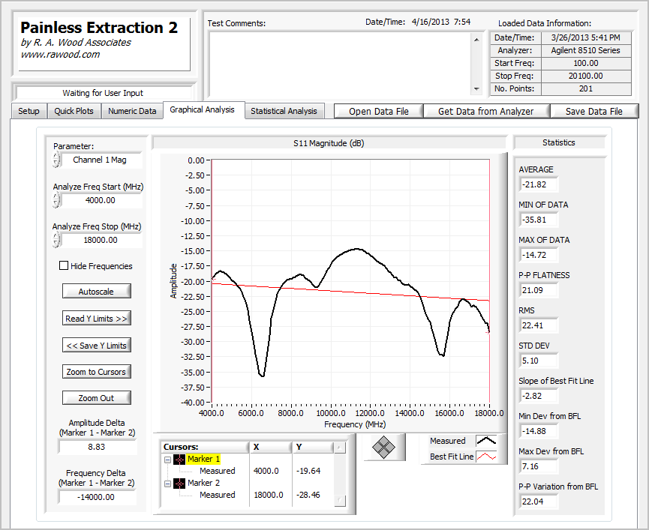The height and width of the screenshot is (530, 649).
Task: Select the Marker 1 row label
Action: click(x=203, y=460)
